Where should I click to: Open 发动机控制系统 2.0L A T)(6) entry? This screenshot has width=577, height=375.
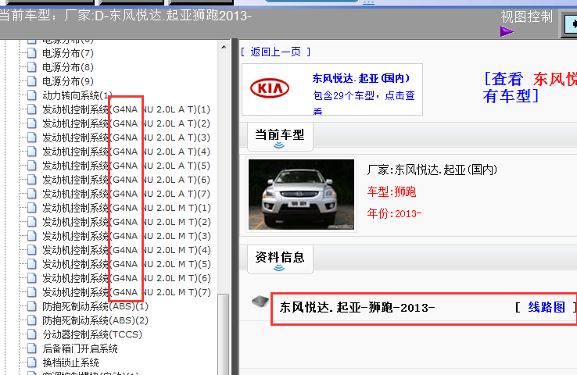pos(126,180)
